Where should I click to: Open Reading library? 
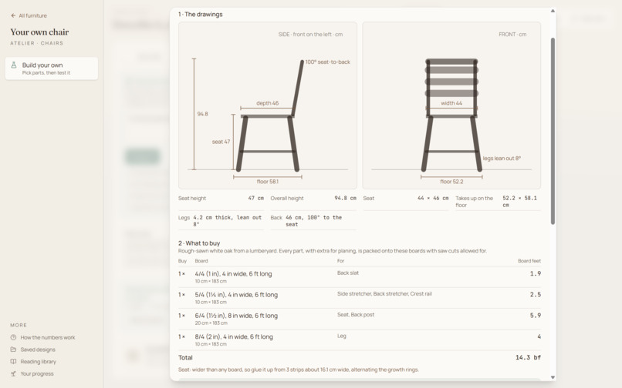[38, 362]
